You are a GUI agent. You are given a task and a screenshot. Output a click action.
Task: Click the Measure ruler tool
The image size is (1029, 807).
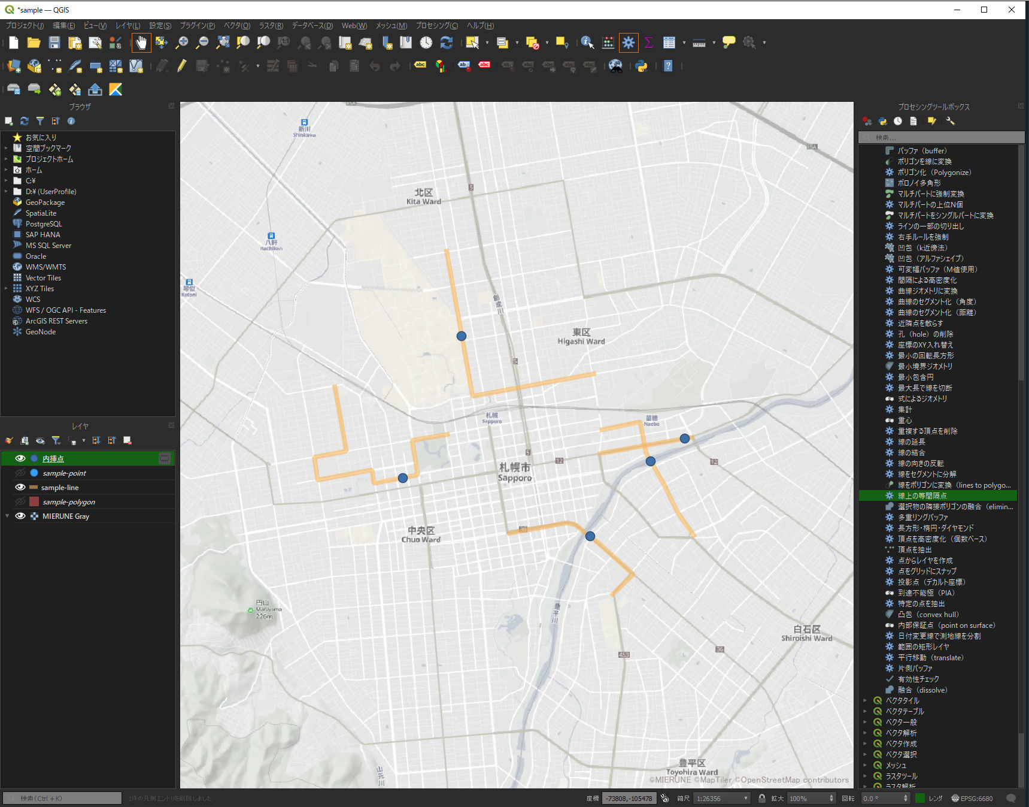[x=699, y=43]
